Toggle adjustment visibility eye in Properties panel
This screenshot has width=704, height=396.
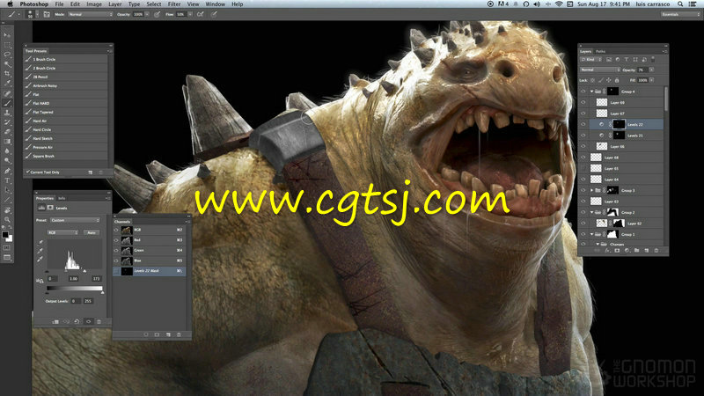[88, 321]
